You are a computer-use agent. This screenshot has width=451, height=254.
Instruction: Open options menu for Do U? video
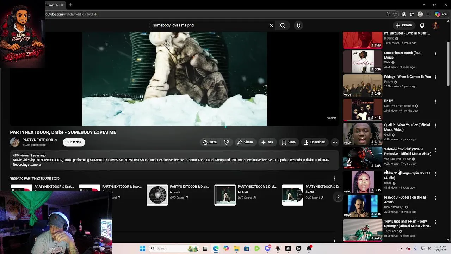click(435, 102)
